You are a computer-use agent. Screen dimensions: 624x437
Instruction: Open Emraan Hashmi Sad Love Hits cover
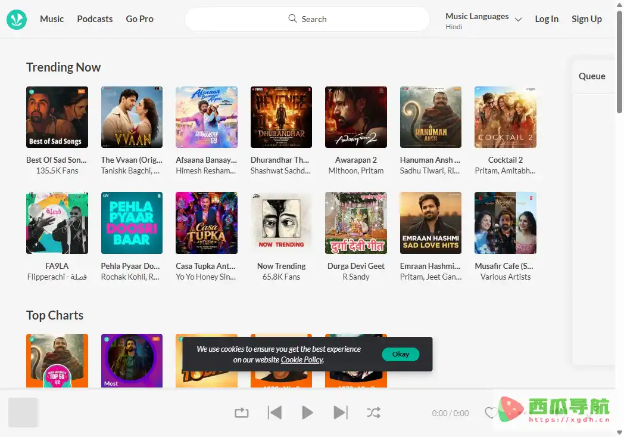click(x=430, y=223)
